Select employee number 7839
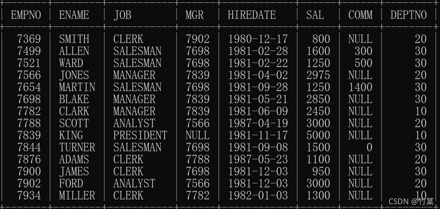The image size is (440, 209). click(29, 135)
